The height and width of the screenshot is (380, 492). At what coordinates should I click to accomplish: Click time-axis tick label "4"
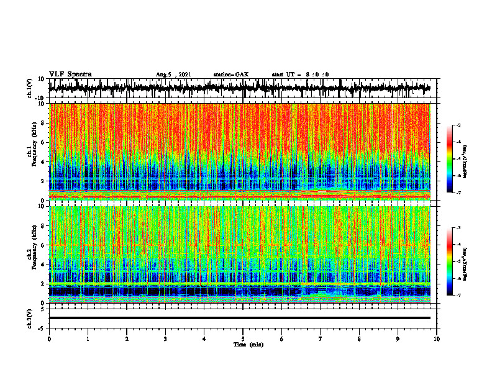(204, 339)
